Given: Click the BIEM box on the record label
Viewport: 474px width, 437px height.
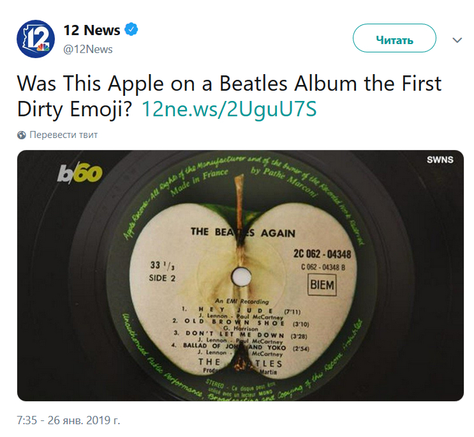Looking at the screenshot, I should coord(322,285).
